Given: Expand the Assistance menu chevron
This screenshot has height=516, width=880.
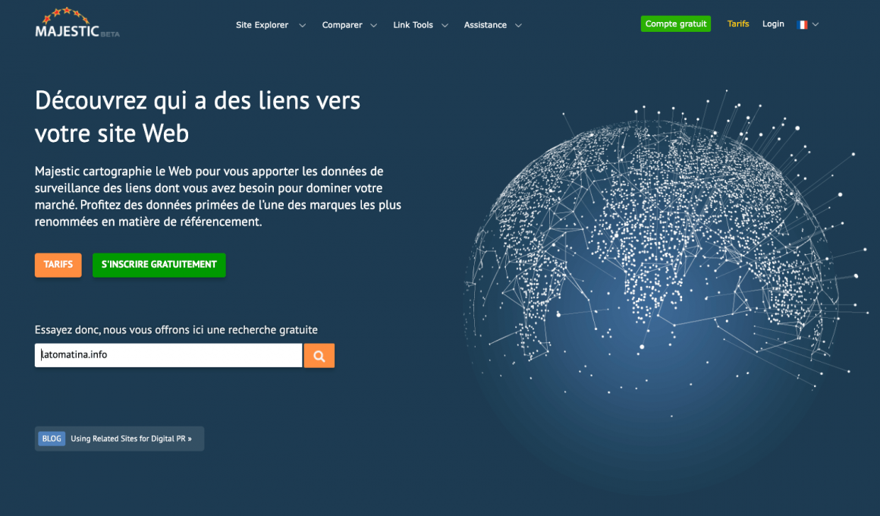Looking at the screenshot, I should (x=519, y=25).
